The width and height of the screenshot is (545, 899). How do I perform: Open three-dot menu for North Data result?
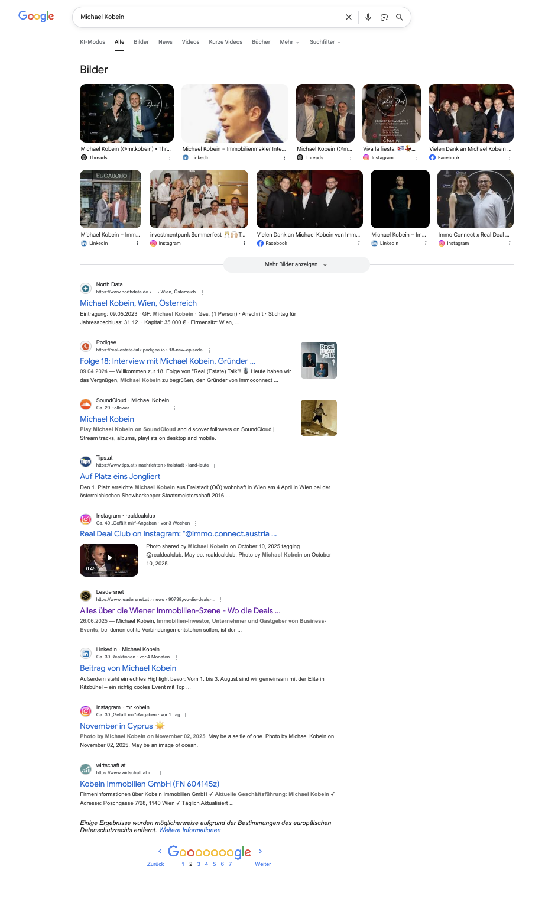(x=203, y=292)
